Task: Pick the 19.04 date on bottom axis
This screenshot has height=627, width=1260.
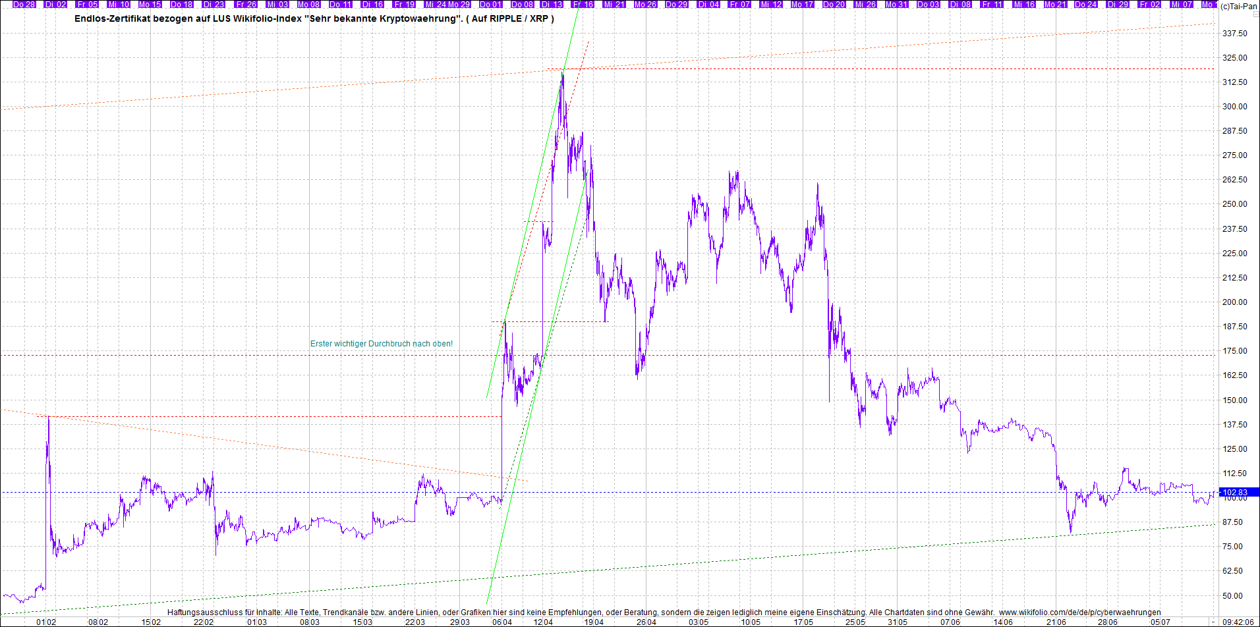Action: tap(594, 622)
